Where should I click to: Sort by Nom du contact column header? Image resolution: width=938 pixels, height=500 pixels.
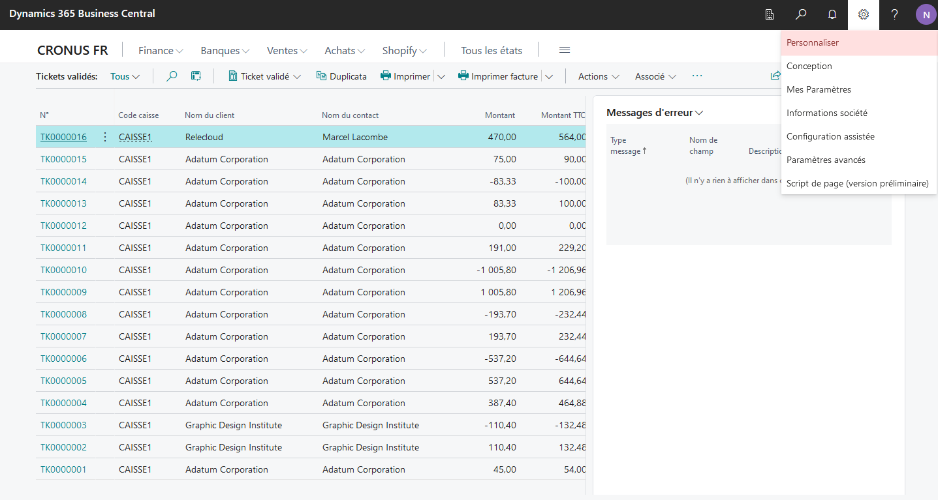coord(350,115)
